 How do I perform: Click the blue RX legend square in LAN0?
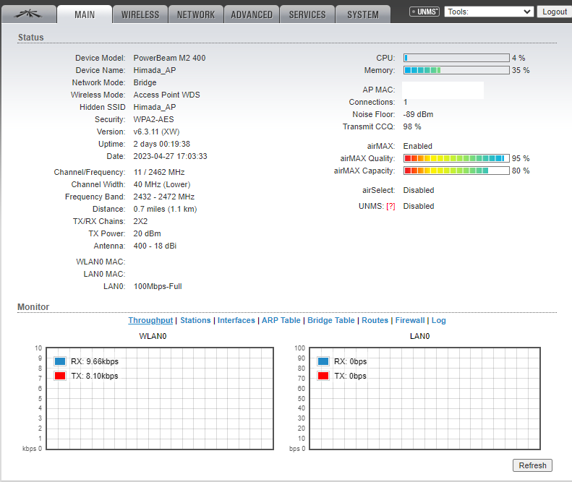323,361
